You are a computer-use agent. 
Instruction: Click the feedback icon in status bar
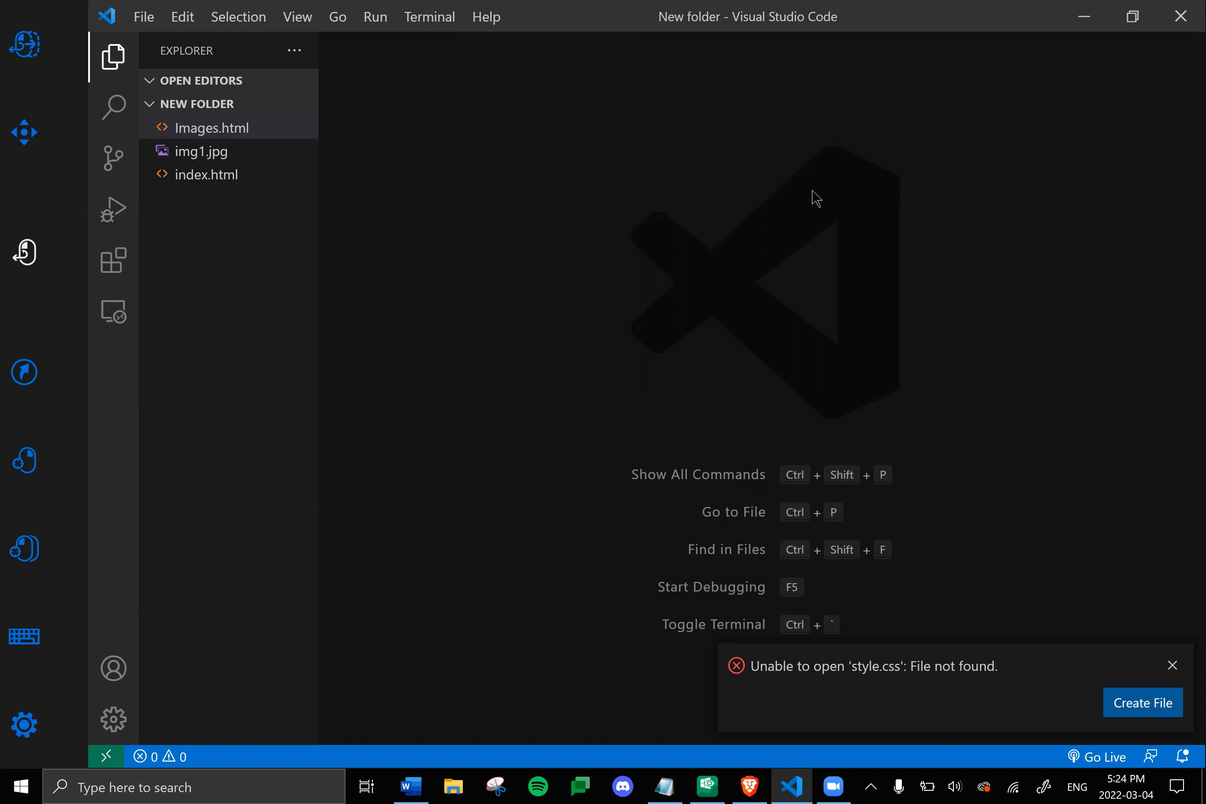[x=1150, y=756]
